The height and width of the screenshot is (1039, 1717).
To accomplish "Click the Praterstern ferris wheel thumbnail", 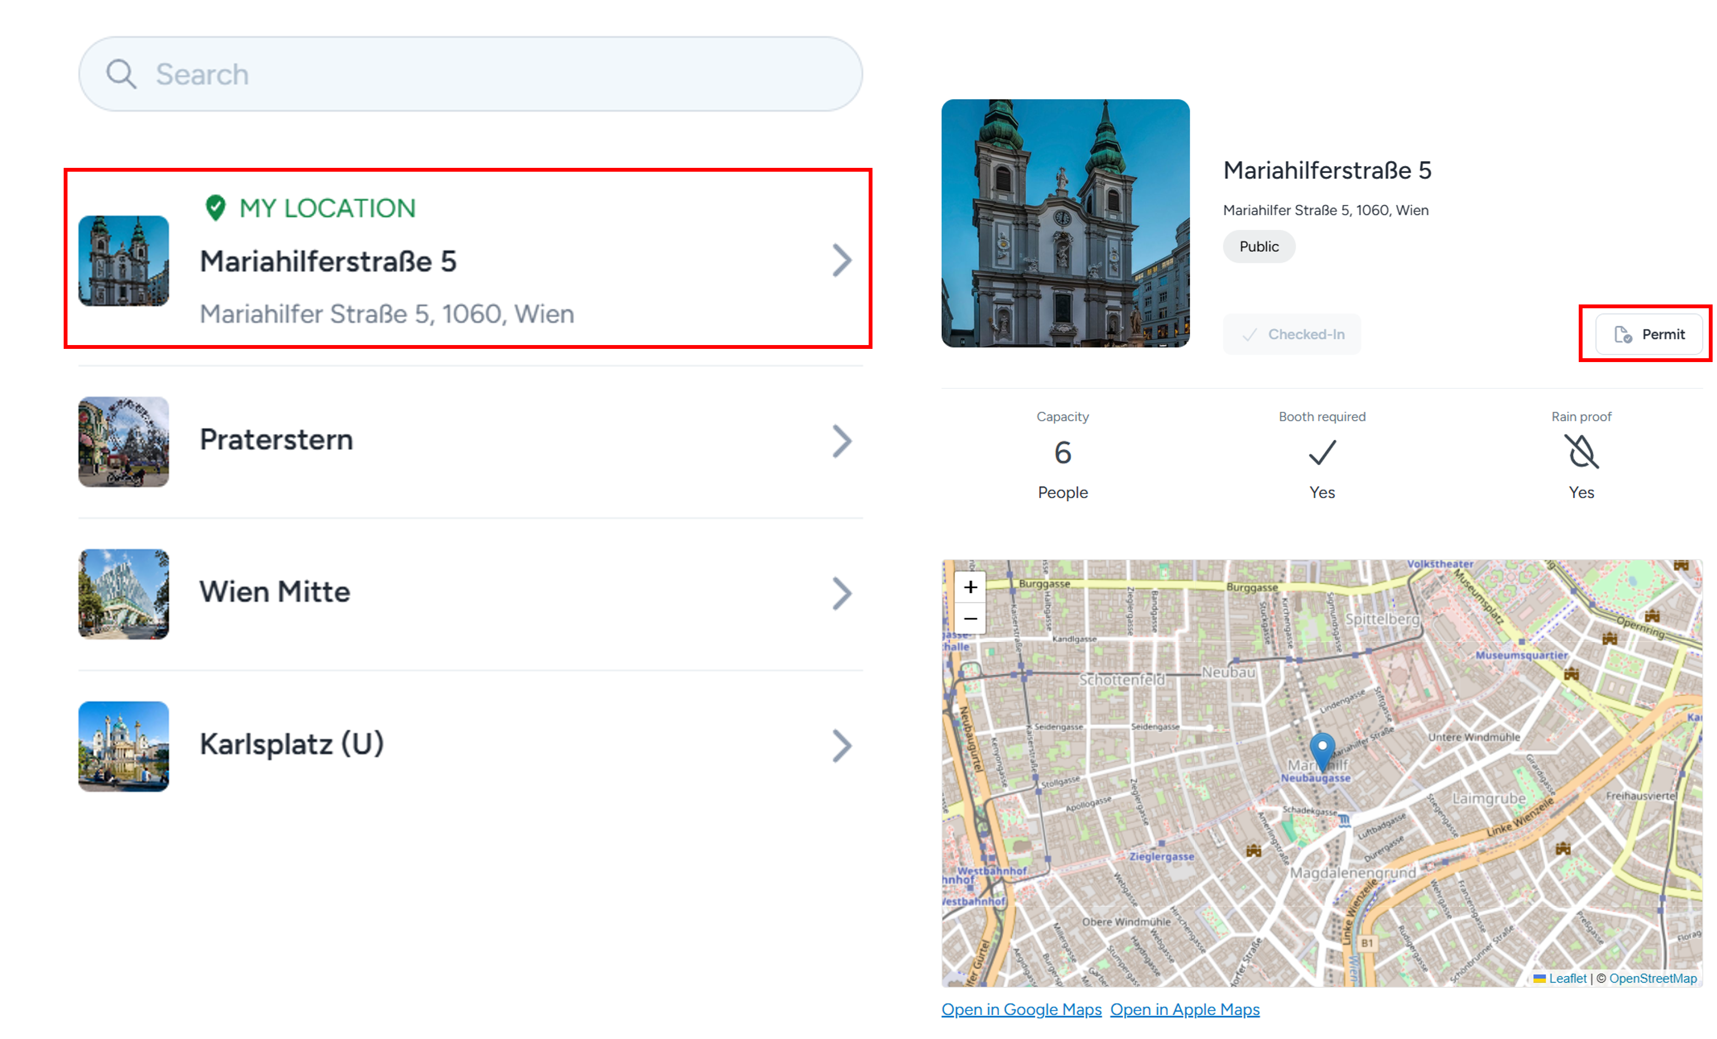I will point(123,442).
